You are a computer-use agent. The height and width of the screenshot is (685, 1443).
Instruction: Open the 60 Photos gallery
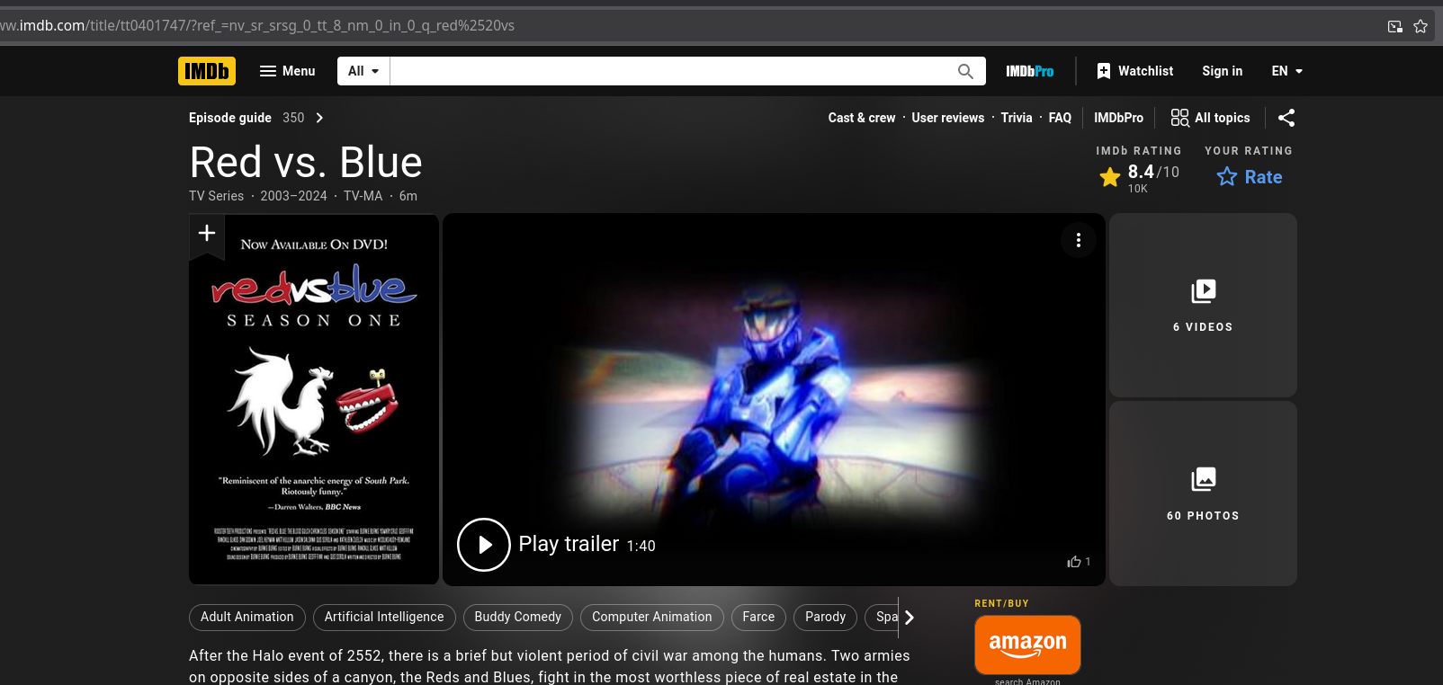point(1203,494)
